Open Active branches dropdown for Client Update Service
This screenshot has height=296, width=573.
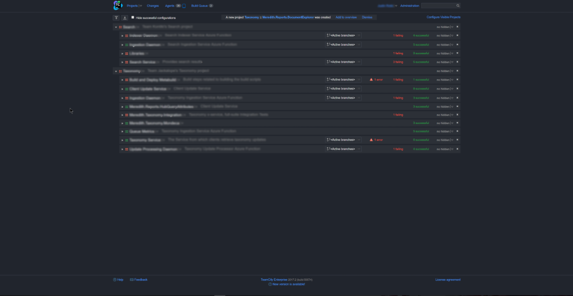(x=343, y=89)
